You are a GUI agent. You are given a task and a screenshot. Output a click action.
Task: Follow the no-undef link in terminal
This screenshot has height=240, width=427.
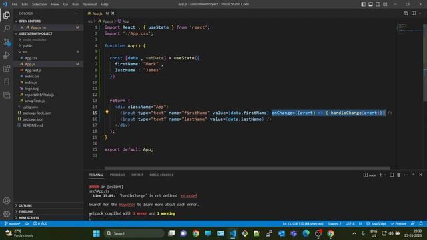point(189,195)
